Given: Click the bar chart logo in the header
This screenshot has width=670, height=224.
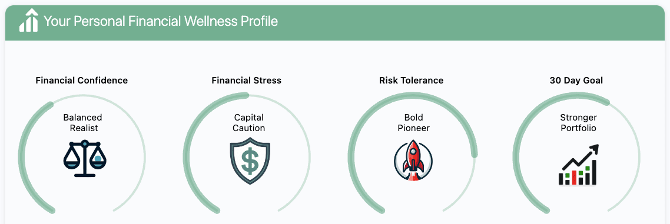Looking at the screenshot, I should point(29,20).
